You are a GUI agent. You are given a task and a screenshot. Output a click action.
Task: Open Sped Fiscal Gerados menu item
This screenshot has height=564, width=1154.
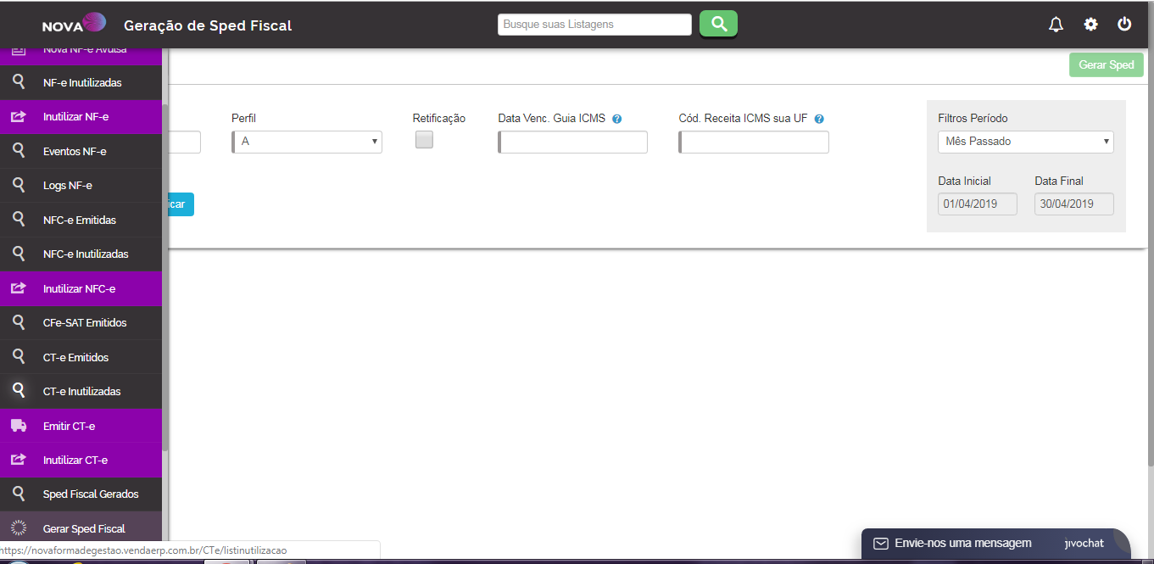[x=90, y=494]
